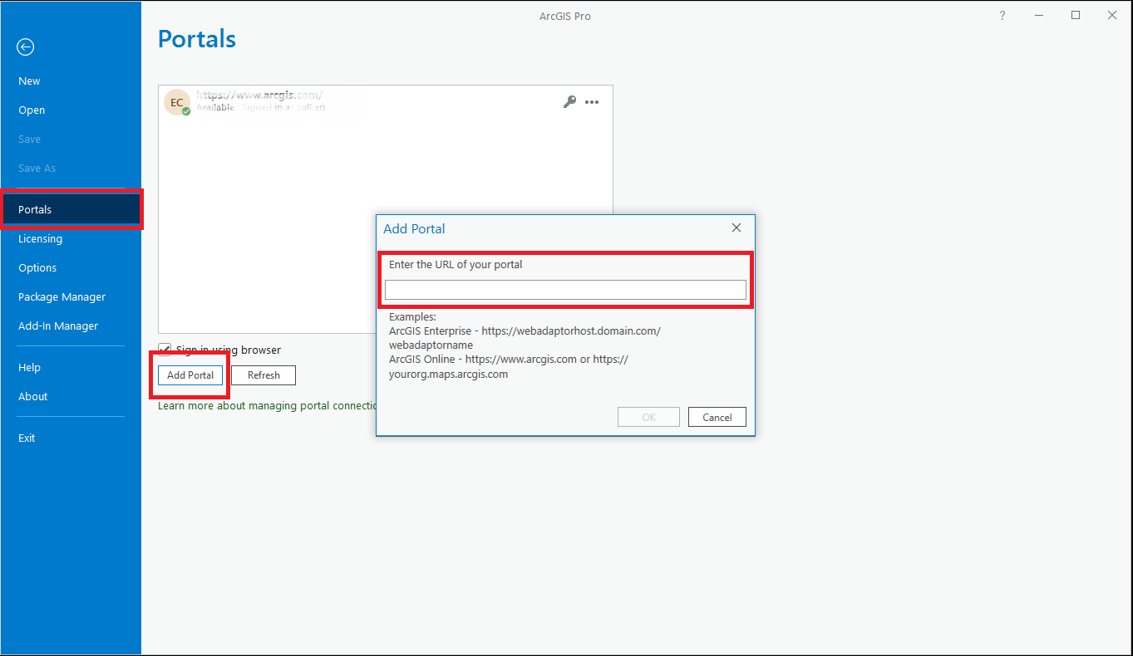Image resolution: width=1133 pixels, height=656 pixels.
Task: Click the Refresh button
Action: click(264, 375)
